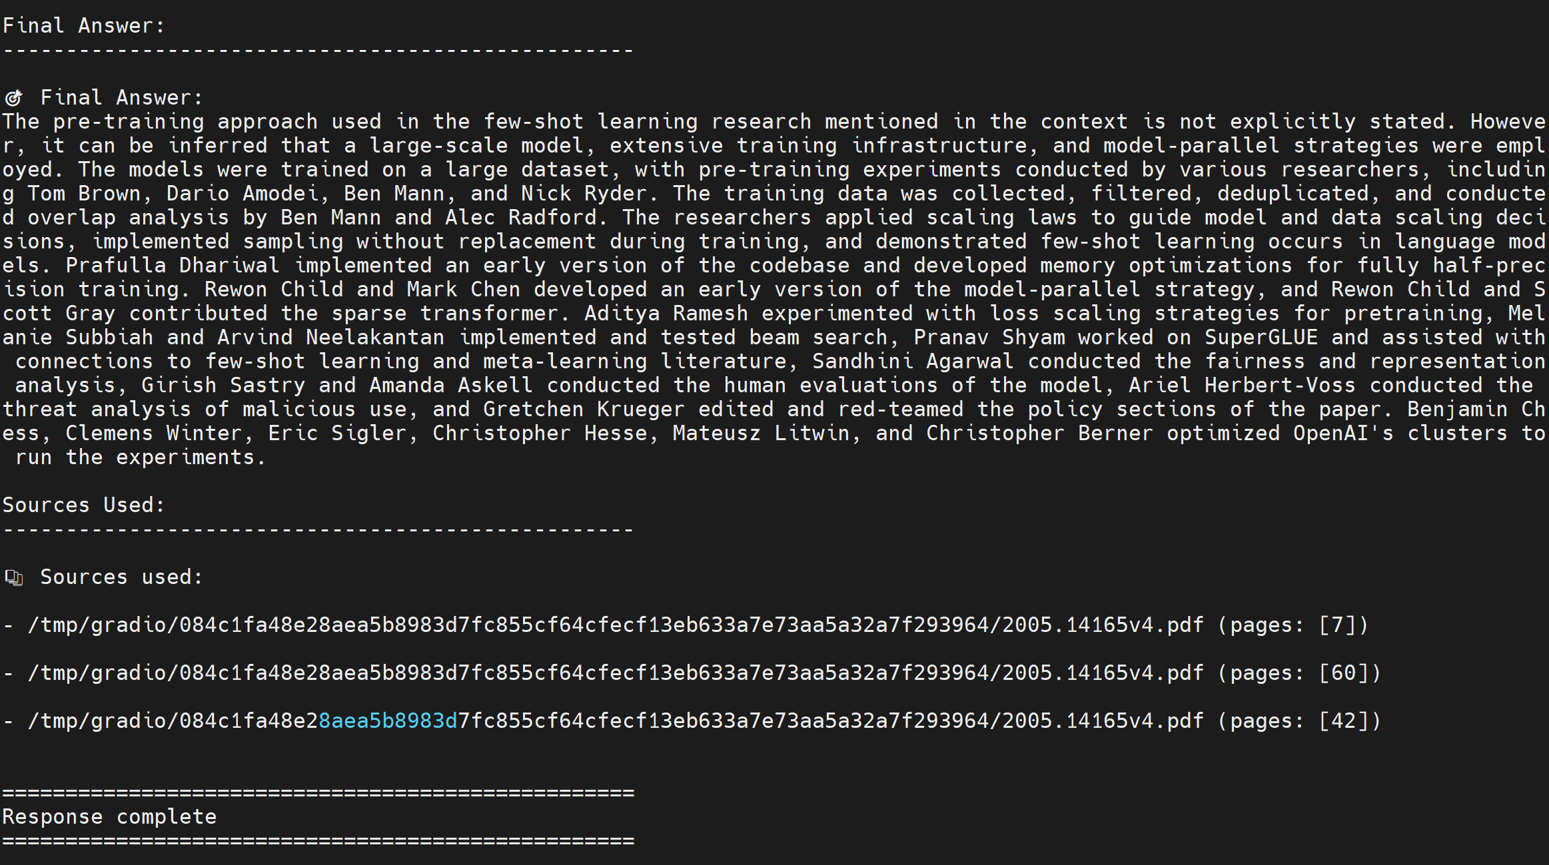Click the target icon beside Final Answer

14,99
